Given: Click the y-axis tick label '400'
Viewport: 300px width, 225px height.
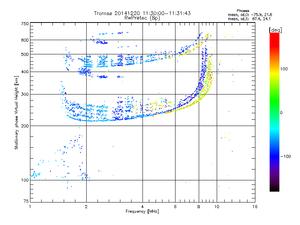Looking at the screenshot, I should 25,72.
